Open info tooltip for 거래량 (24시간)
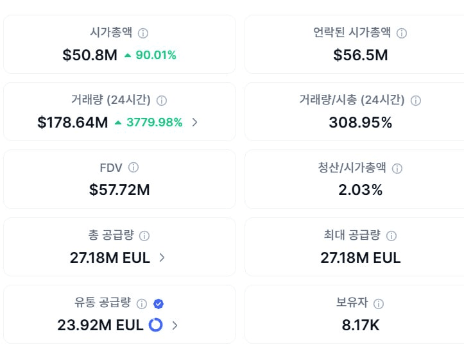The height and width of the screenshot is (345, 464). (x=162, y=101)
